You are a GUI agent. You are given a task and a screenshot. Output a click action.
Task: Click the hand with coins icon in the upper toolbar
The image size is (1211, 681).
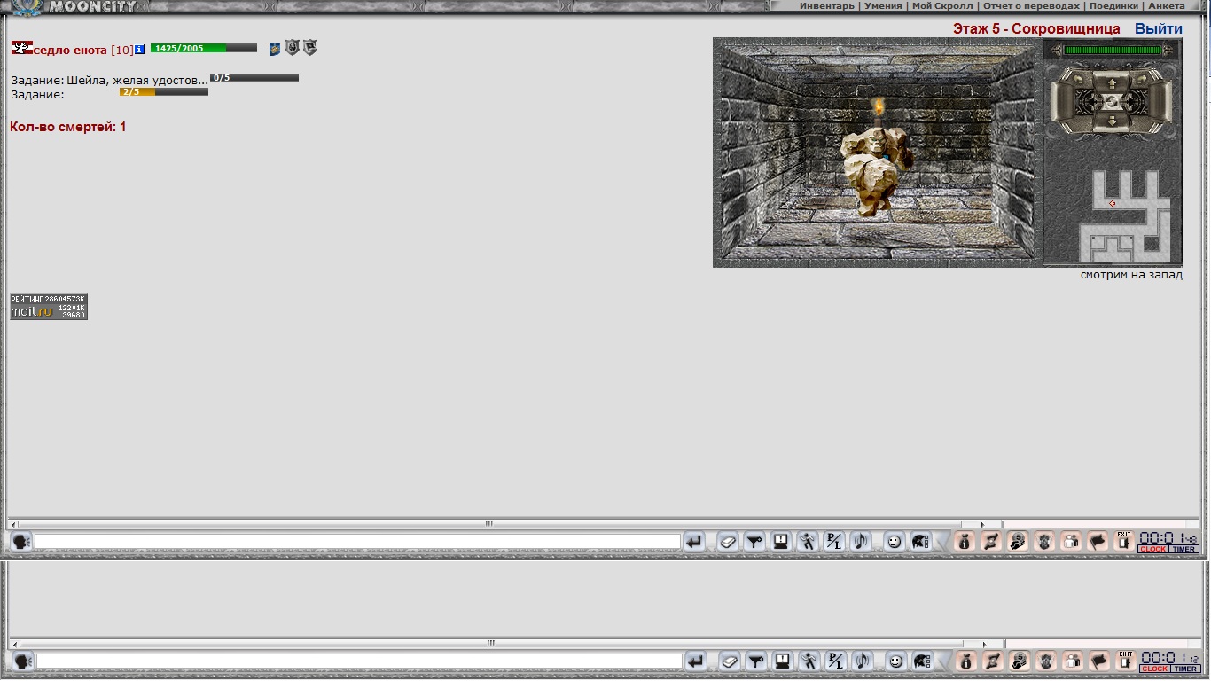pyautogui.click(x=1018, y=541)
